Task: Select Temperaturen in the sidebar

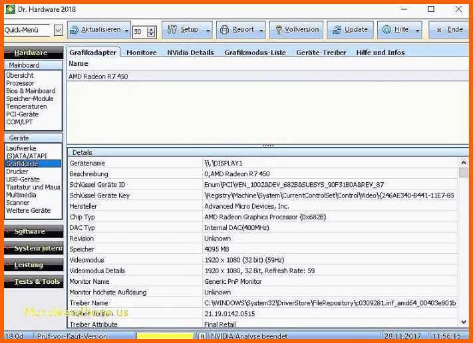Action: 27,107
